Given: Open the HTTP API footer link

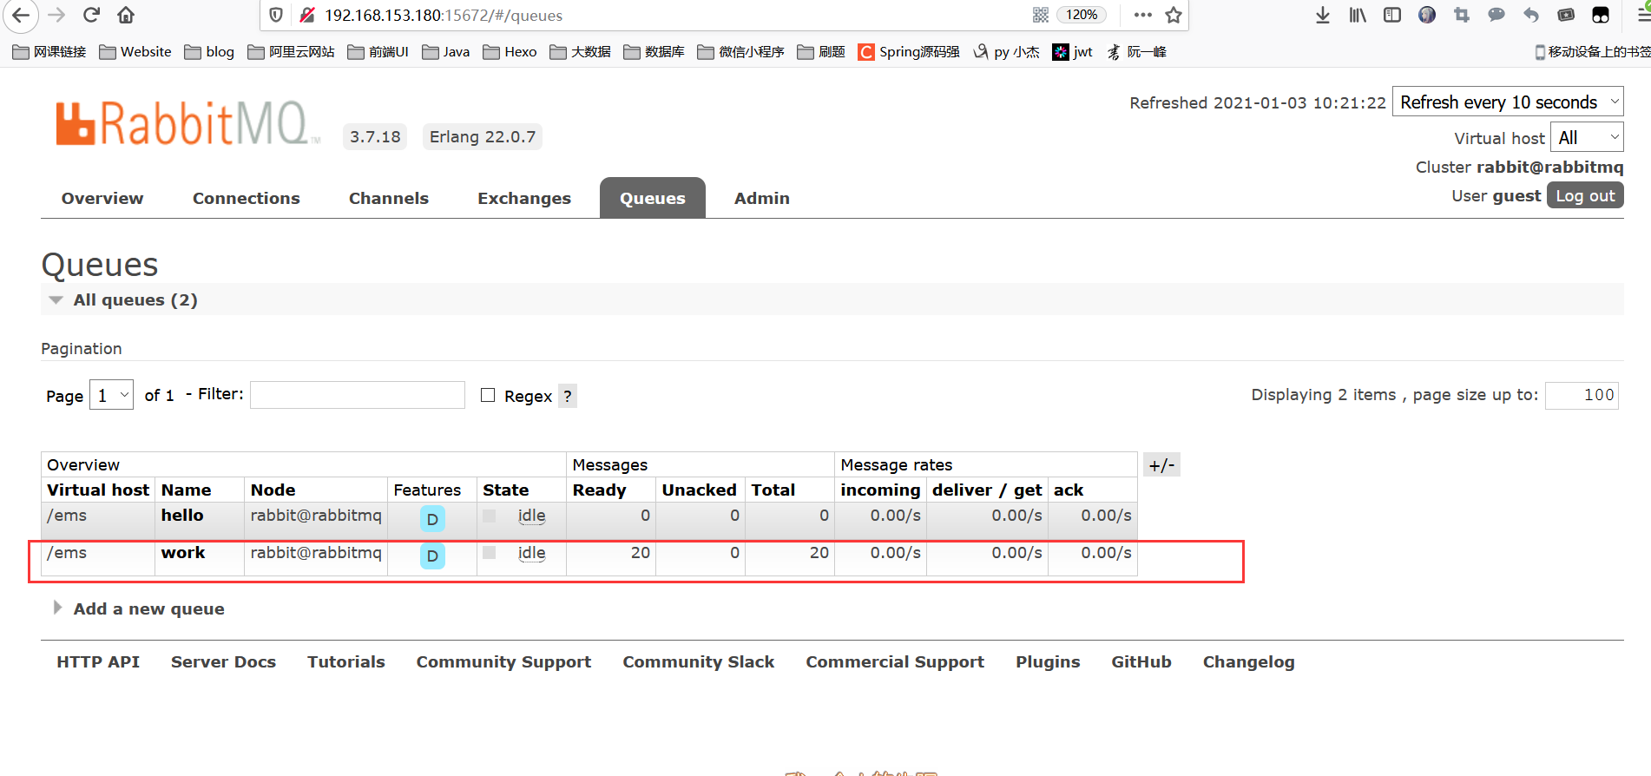Looking at the screenshot, I should (x=98, y=661).
